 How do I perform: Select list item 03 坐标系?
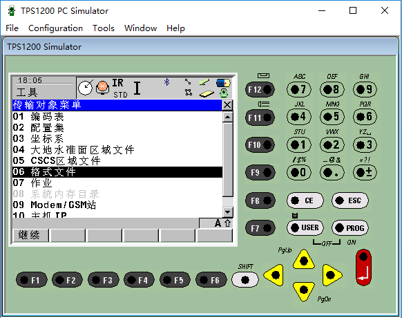[x=117, y=138]
